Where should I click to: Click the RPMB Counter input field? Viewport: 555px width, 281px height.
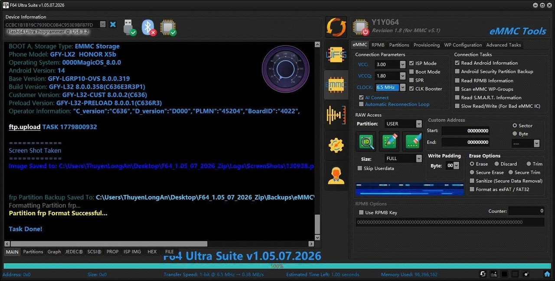pyautogui.click(x=526, y=211)
